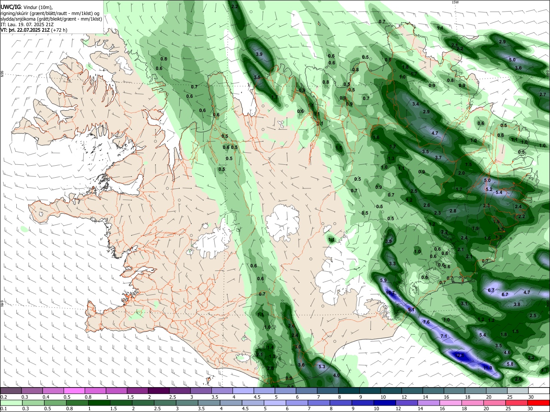Select the (+72 h) forecast offset text
This screenshot has height=412, width=550.
click(x=59, y=30)
